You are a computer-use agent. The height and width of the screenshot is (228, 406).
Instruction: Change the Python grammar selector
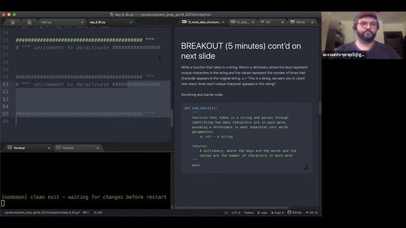pos(249,213)
